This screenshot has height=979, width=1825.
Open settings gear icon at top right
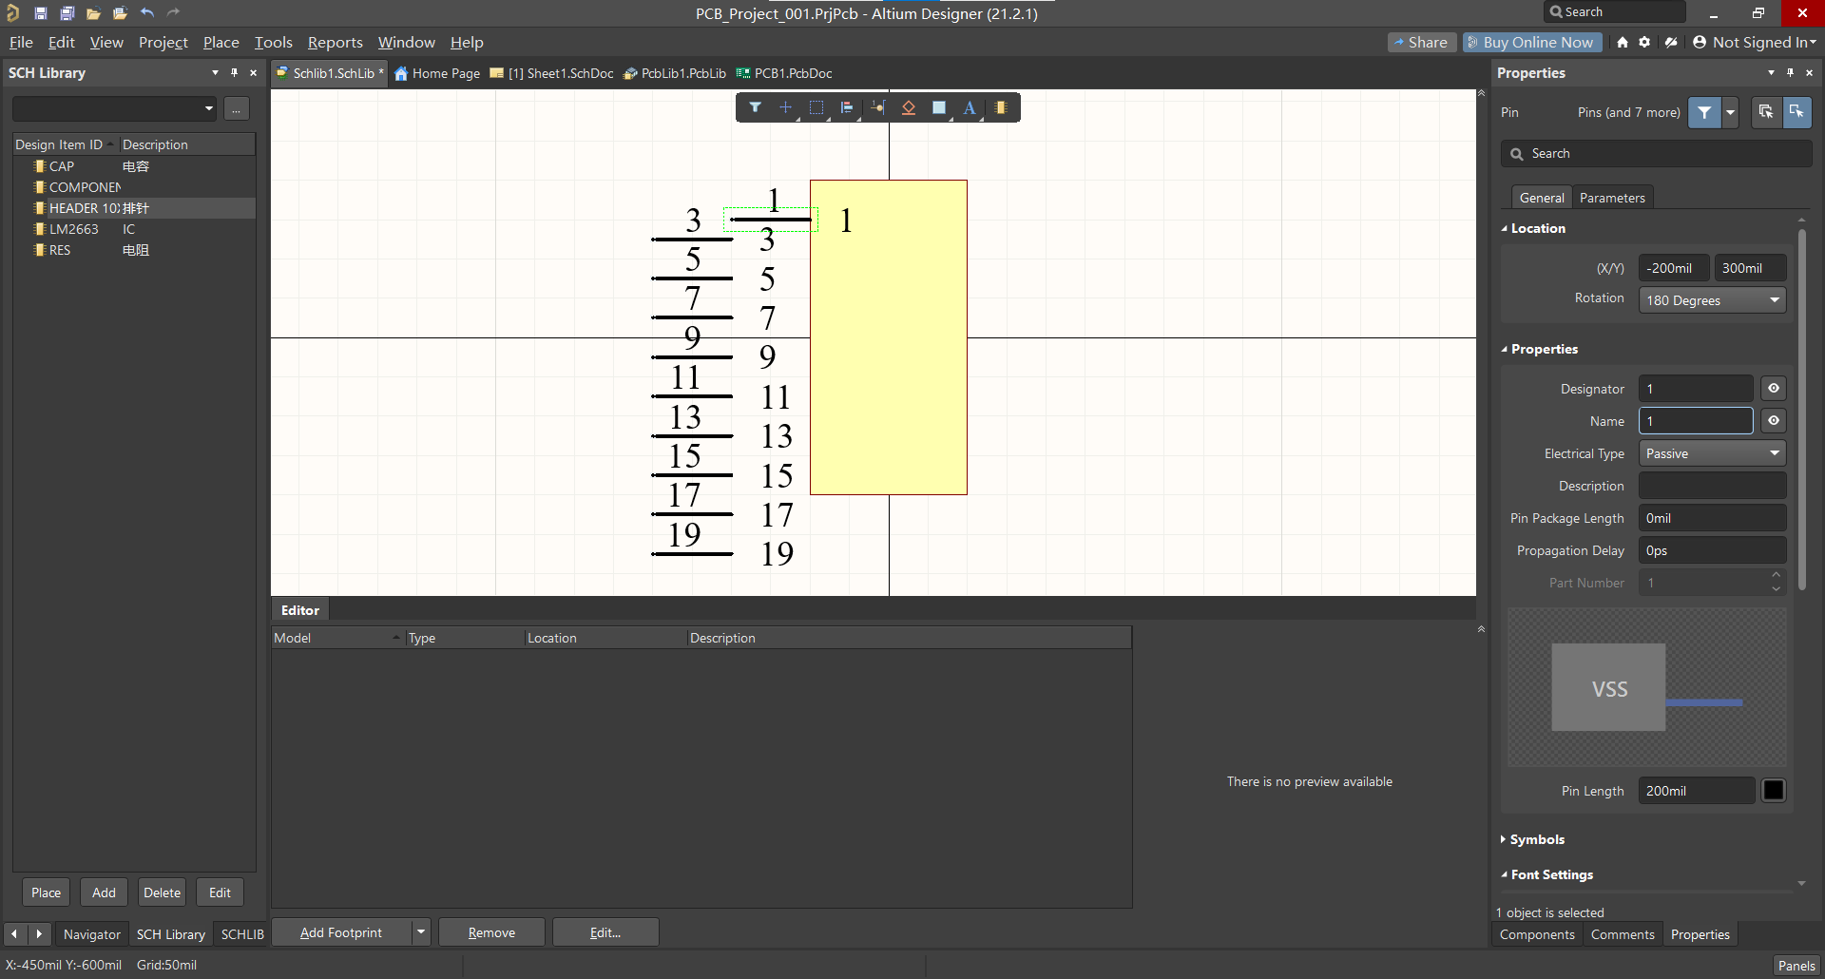click(x=1644, y=42)
